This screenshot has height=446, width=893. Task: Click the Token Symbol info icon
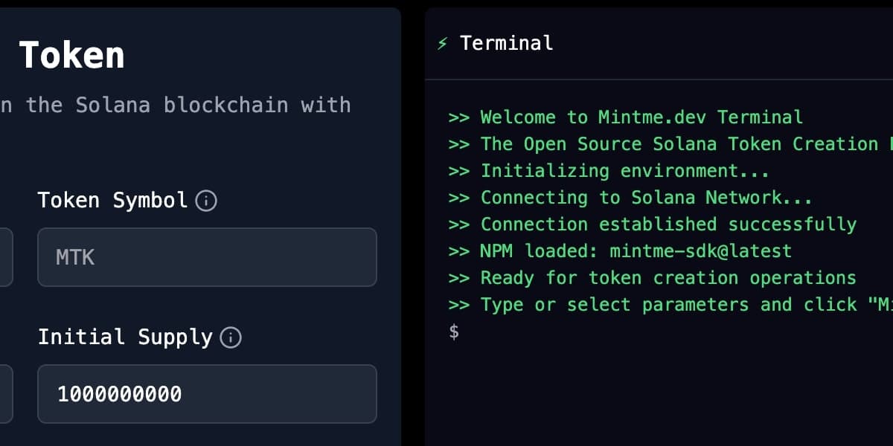tap(206, 201)
